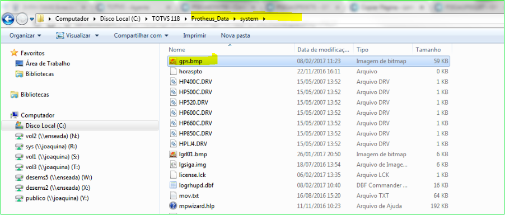Expand the arrow after Computador breadcrumb

(x=95, y=18)
